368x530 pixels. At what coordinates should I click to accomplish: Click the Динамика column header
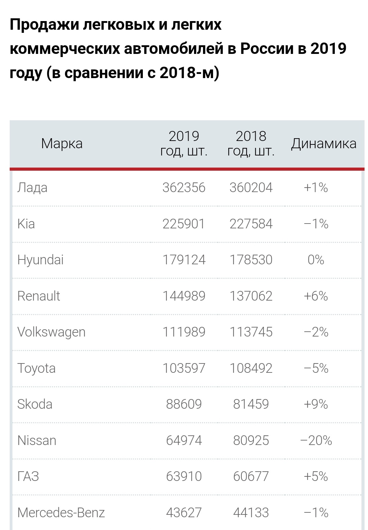[x=323, y=143]
